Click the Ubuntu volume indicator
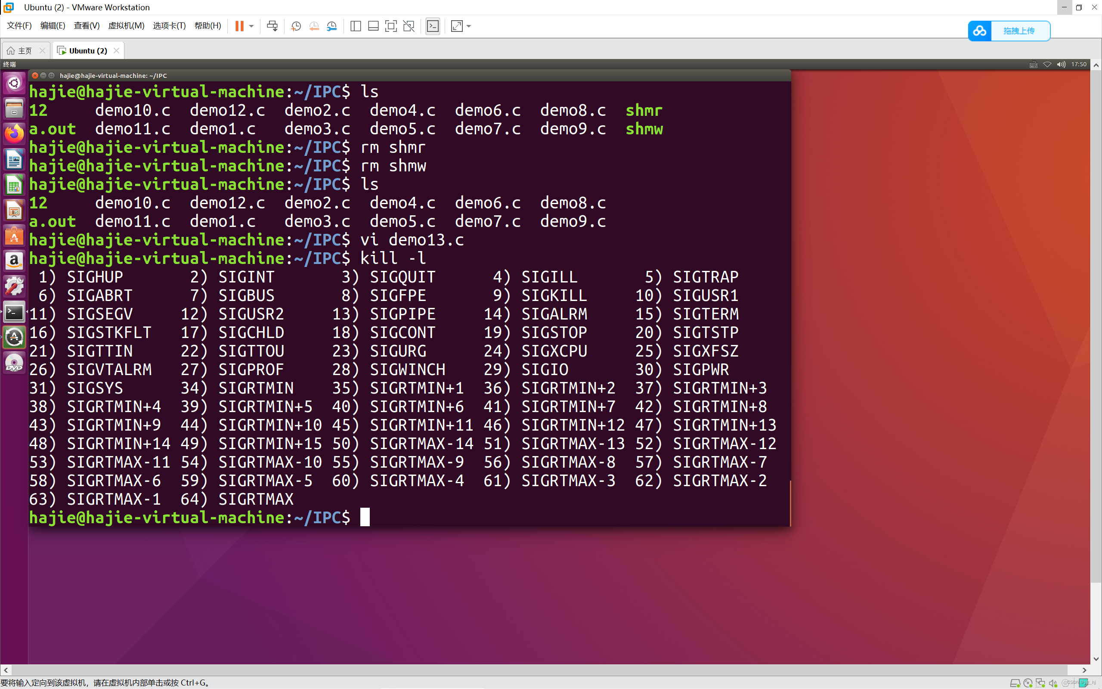Image resolution: width=1102 pixels, height=689 pixels. coord(1061,64)
